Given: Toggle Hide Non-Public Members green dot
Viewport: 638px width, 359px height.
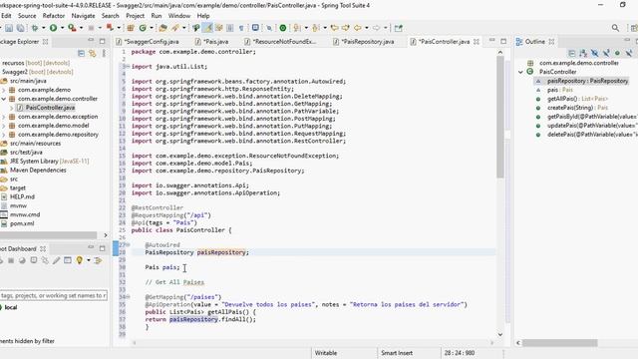Looking at the screenshot, I should click(x=617, y=53).
